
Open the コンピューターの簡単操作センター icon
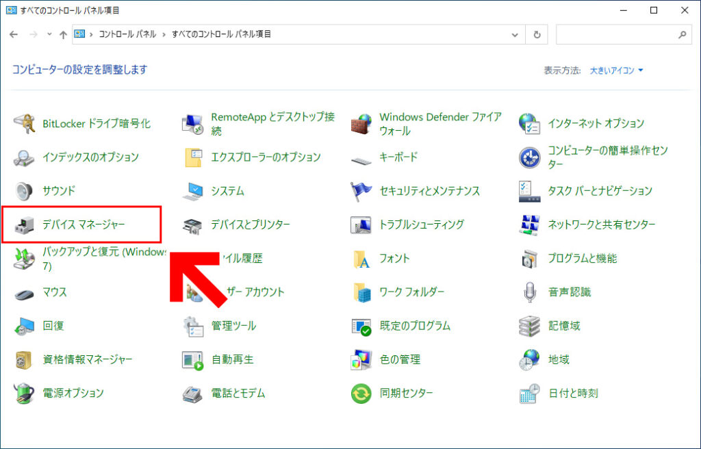(530, 157)
